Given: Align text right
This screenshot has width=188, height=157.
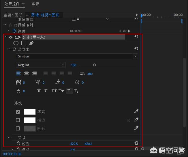Looking at the screenshot, I should [35, 74].
